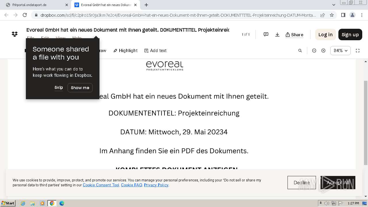Open the media player taskbar icon

pyautogui.click(x=42, y=203)
